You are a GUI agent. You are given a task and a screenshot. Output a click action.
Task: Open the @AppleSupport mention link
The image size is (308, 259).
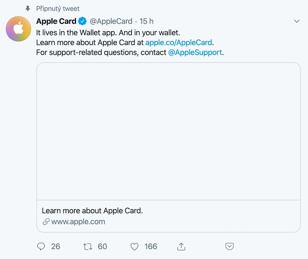195,52
